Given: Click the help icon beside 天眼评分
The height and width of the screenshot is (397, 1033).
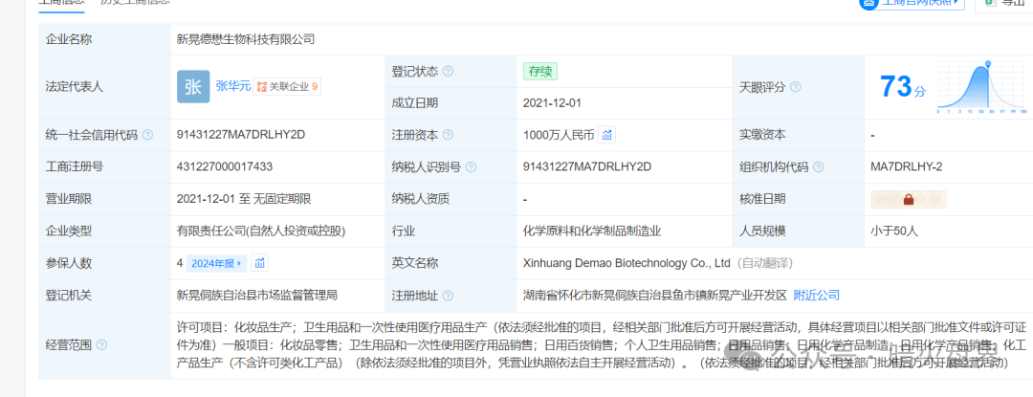Looking at the screenshot, I should click(x=794, y=87).
